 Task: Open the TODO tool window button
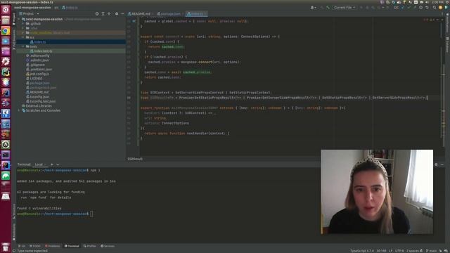35,246
